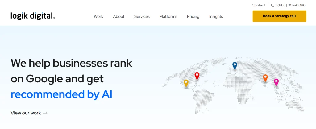The image size is (316, 129).
Task: Go to the Platforms page
Action: point(168,17)
